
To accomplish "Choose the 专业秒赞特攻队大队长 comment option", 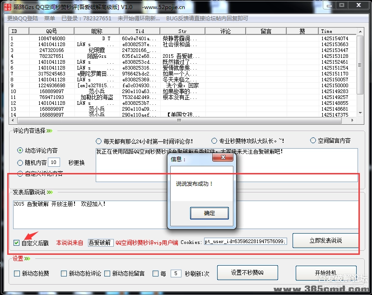I will [214, 140].
